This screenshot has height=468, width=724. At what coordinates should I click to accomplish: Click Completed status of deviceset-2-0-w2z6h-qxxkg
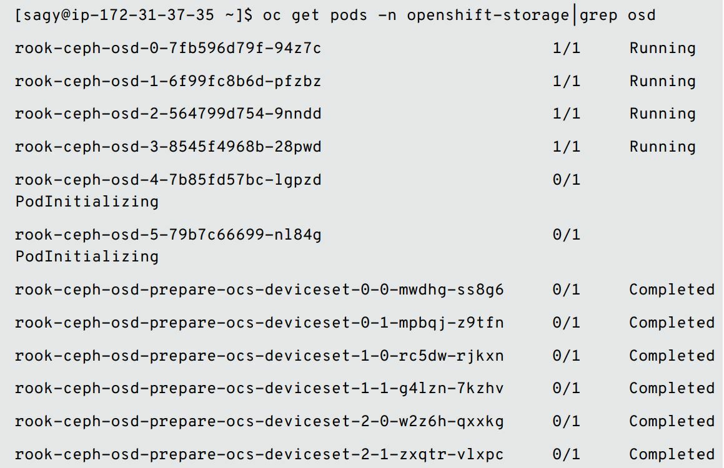pyautogui.click(x=672, y=421)
